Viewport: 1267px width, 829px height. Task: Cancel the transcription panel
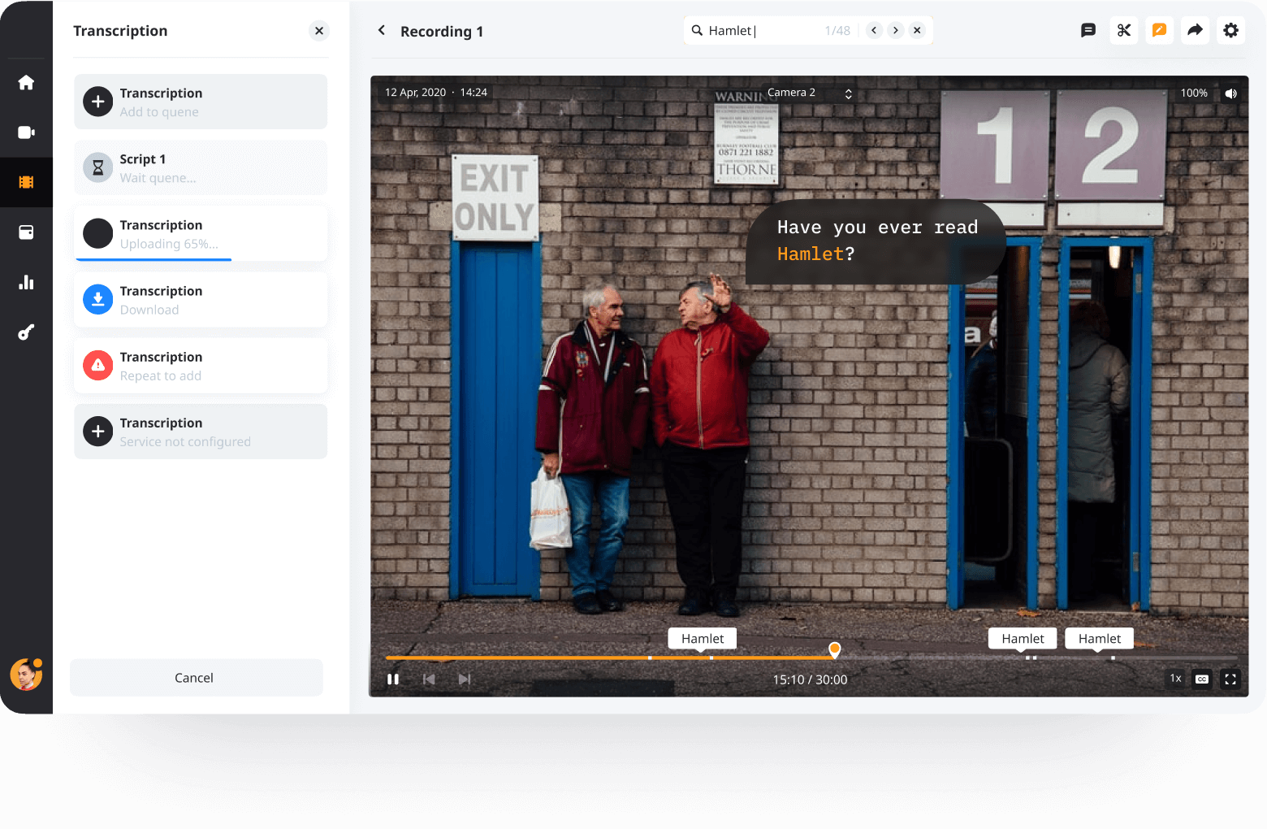pyautogui.click(x=197, y=678)
